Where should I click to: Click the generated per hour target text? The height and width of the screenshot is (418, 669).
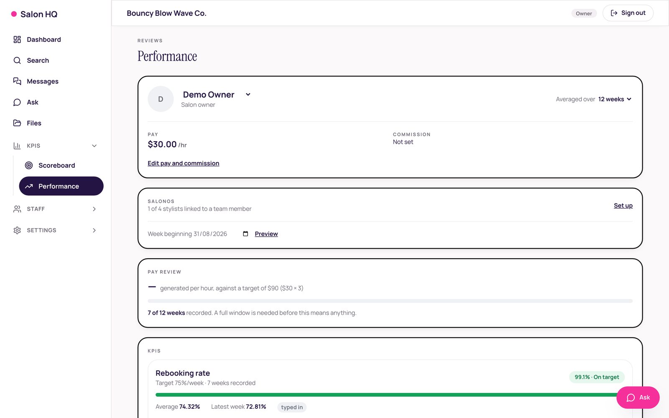[232, 288]
